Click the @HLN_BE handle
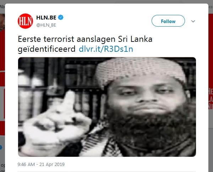Viewport: 213px width, 172px height. click(x=46, y=25)
